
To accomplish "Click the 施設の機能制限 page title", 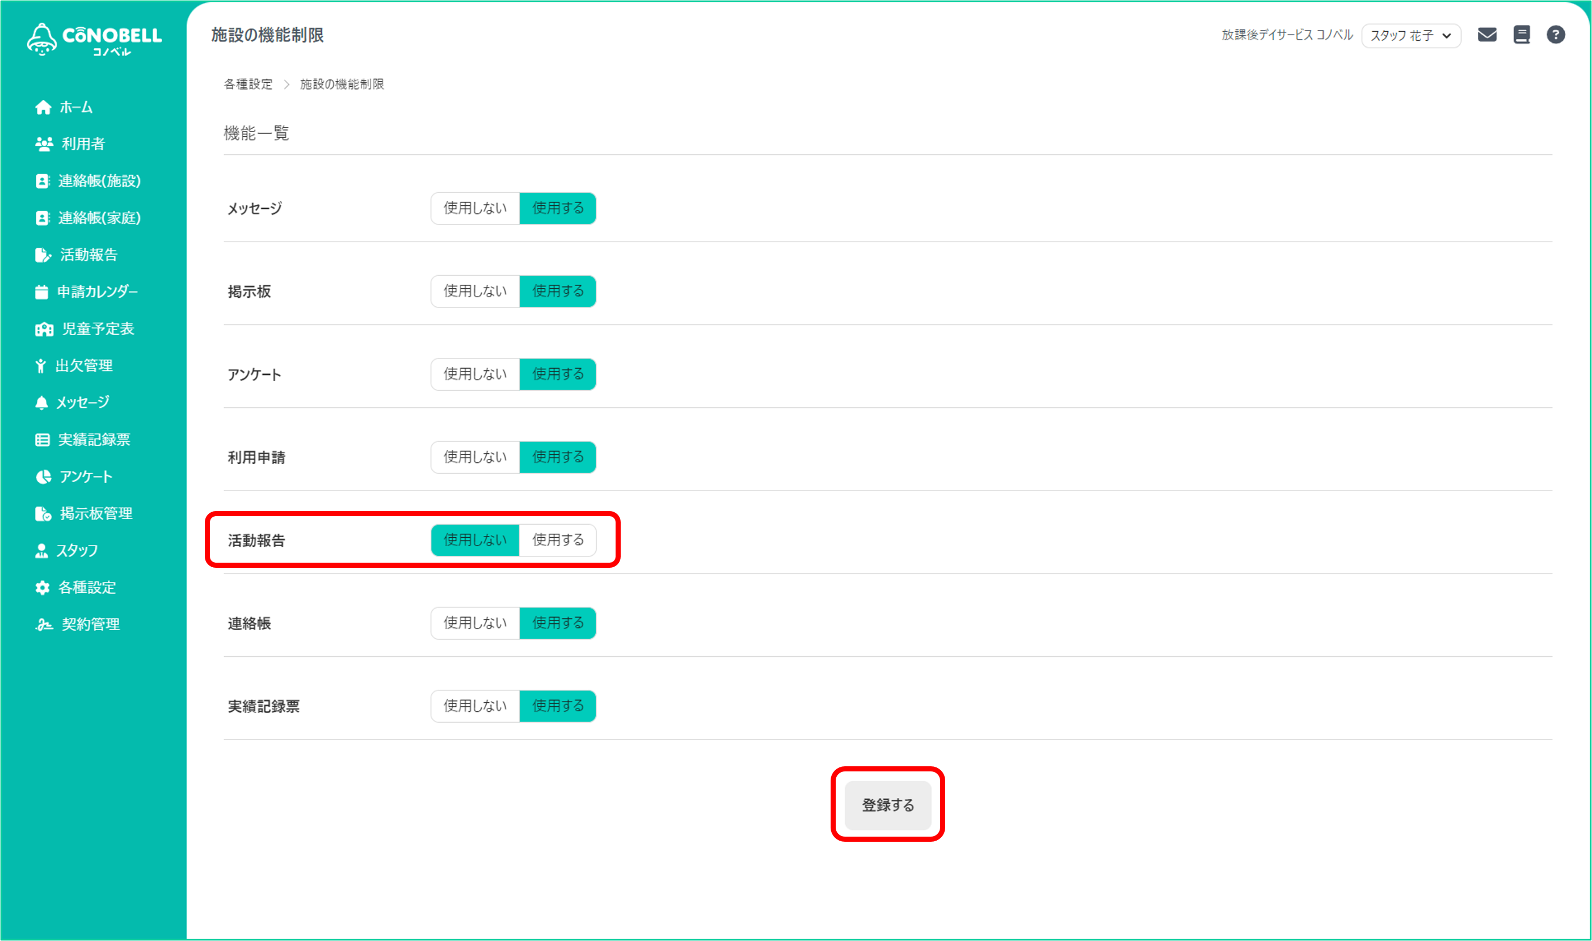I will pyautogui.click(x=267, y=35).
